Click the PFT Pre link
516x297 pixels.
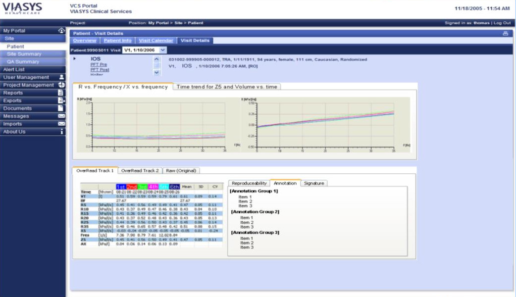(99, 64)
